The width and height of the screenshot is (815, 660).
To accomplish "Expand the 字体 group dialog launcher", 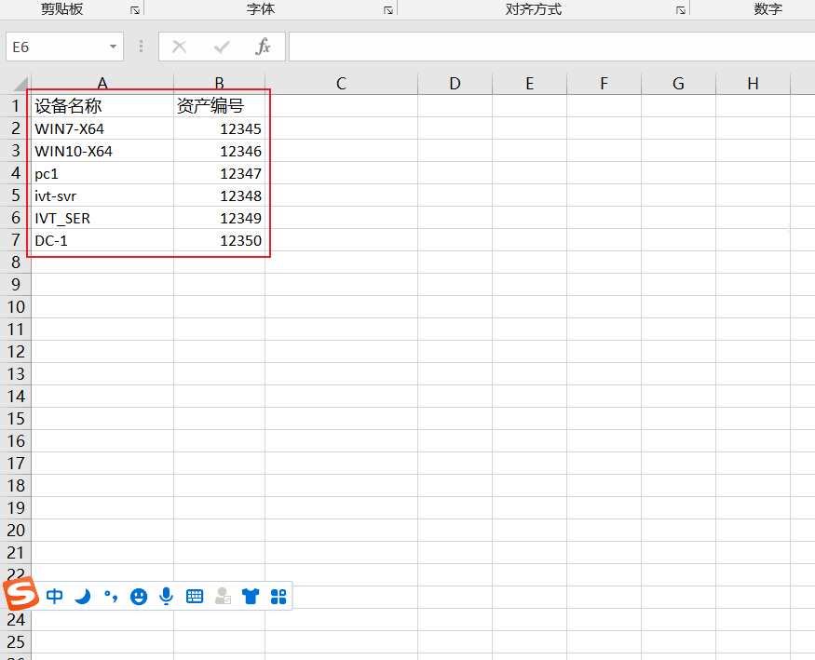I will click(388, 10).
